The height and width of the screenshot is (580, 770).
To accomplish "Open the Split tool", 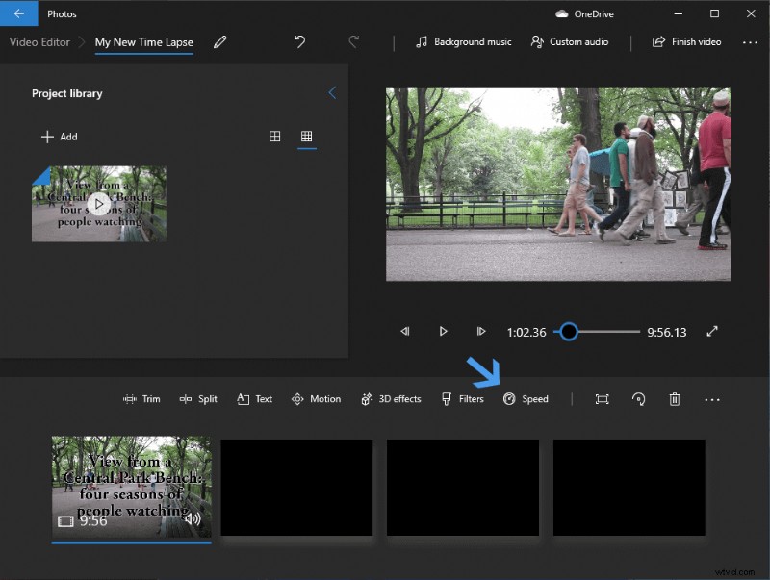I will point(198,398).
